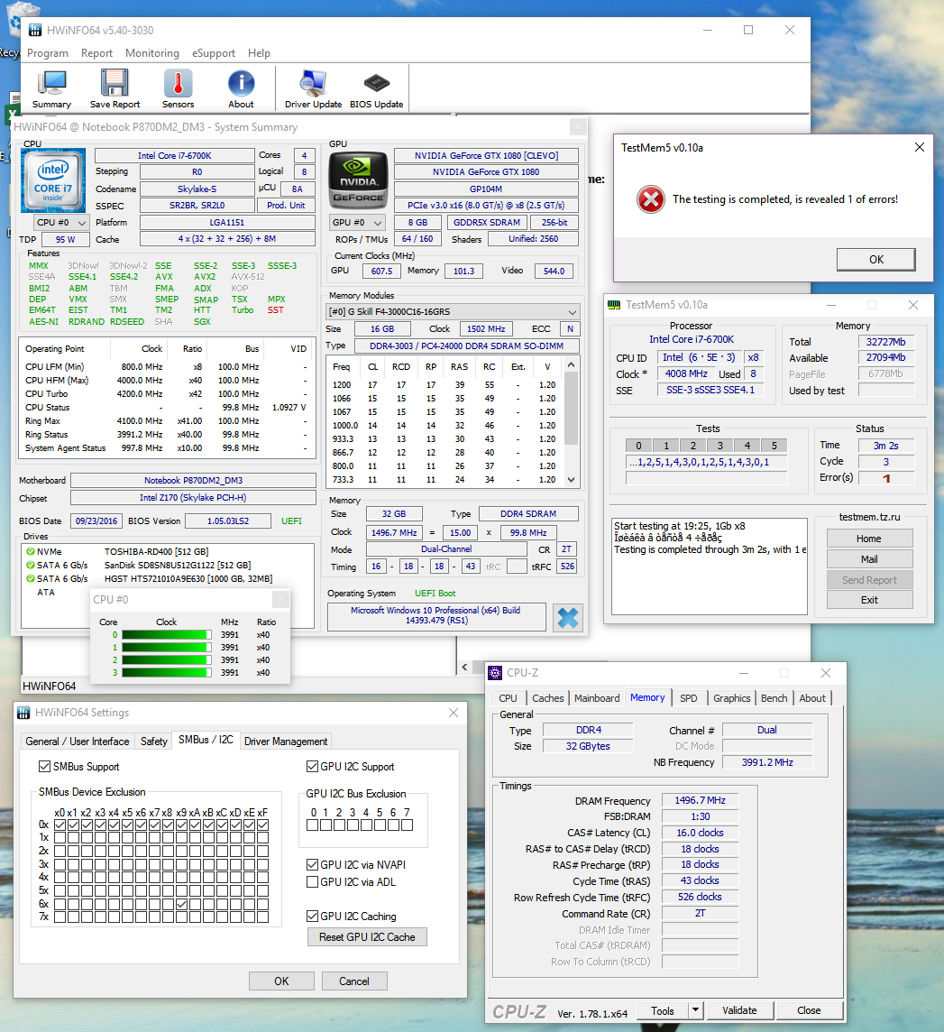Toggle SMBus Support checkbox
Viewport: 944px width, 1032px height.
click(45, 766)
